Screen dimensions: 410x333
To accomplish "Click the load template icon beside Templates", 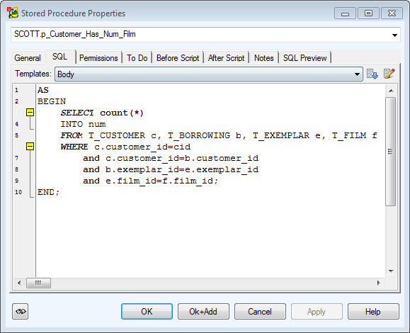I will pyautogui.click(x=372, y=74).
